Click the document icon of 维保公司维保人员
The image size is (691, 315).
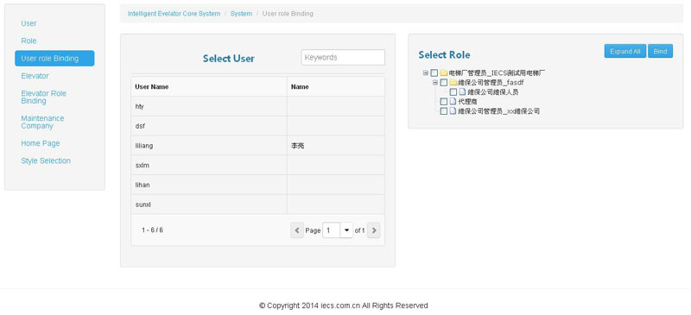tap(462, 92)
